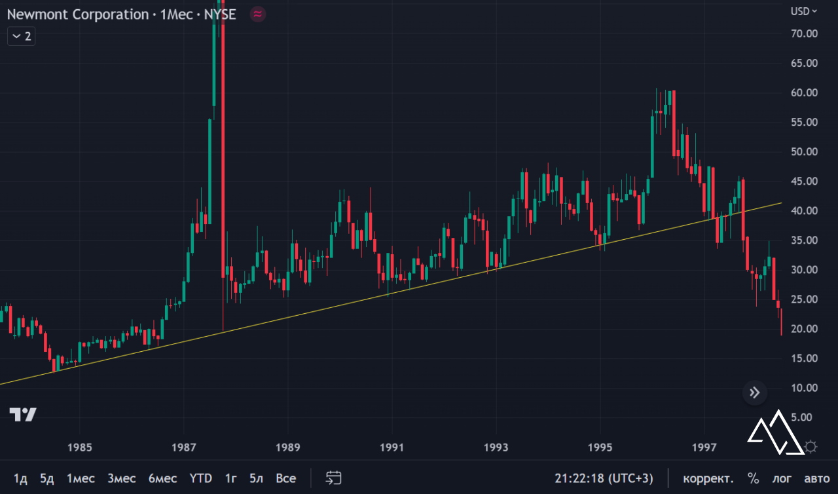Jump to latest bar with double-arrow button
The width and height of the screenshot is (838, 494).
[755, 392]
